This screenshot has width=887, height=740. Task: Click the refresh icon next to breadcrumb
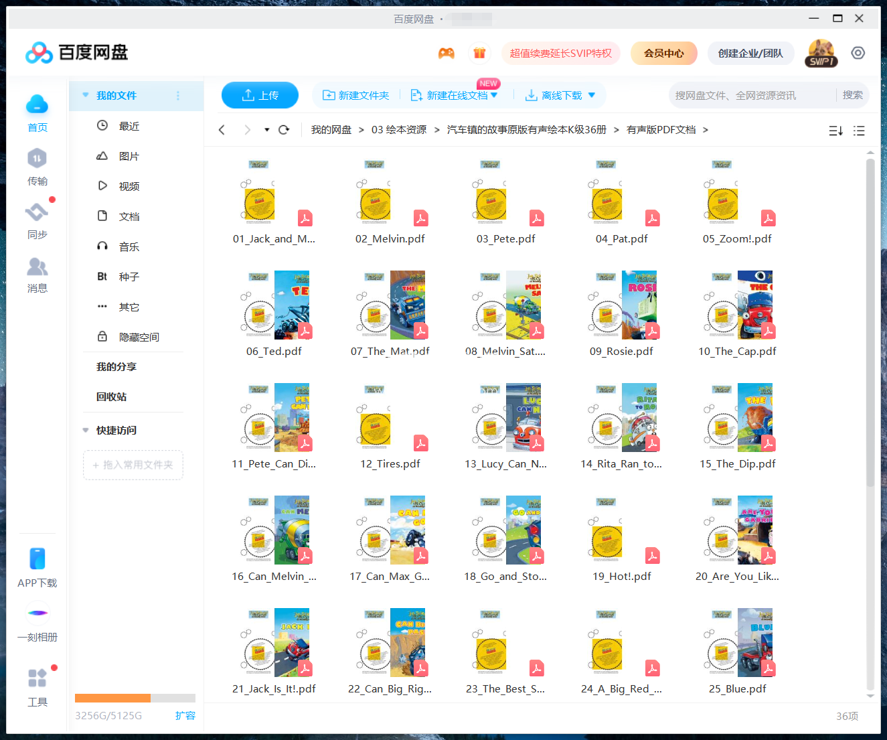point(284,129)
